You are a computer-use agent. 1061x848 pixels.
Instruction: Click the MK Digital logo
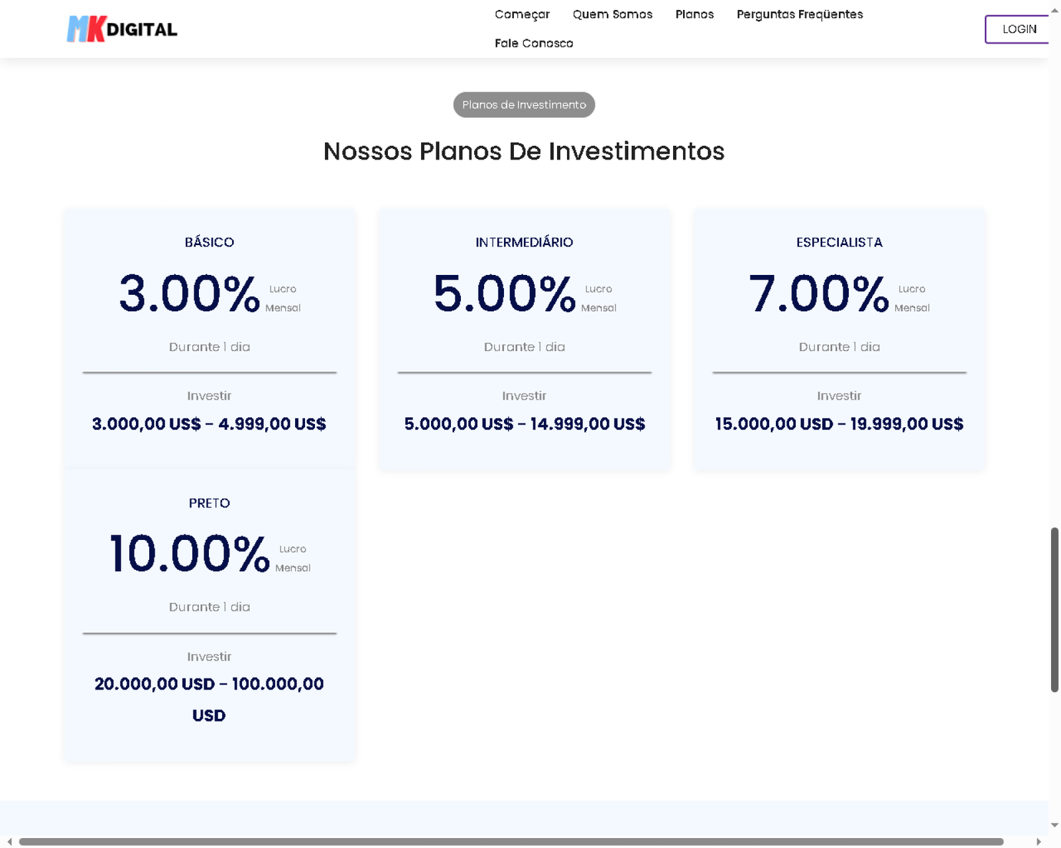click(x=122, y=29)
